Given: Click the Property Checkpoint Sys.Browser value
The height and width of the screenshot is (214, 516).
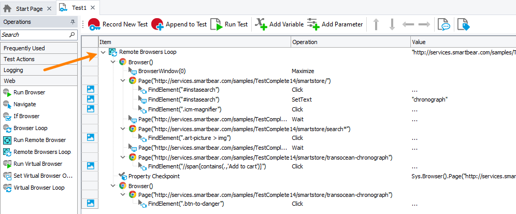Looking at the screenshot, I should [463, 177].
